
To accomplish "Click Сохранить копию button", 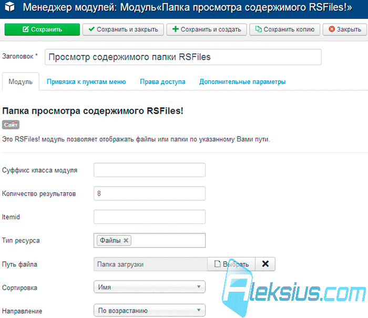I will (285, 29).
